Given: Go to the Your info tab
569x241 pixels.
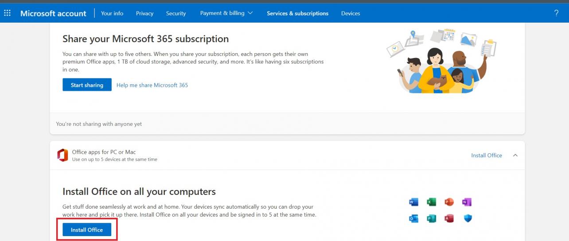Looking at the screenshot, I should [112, 13].
